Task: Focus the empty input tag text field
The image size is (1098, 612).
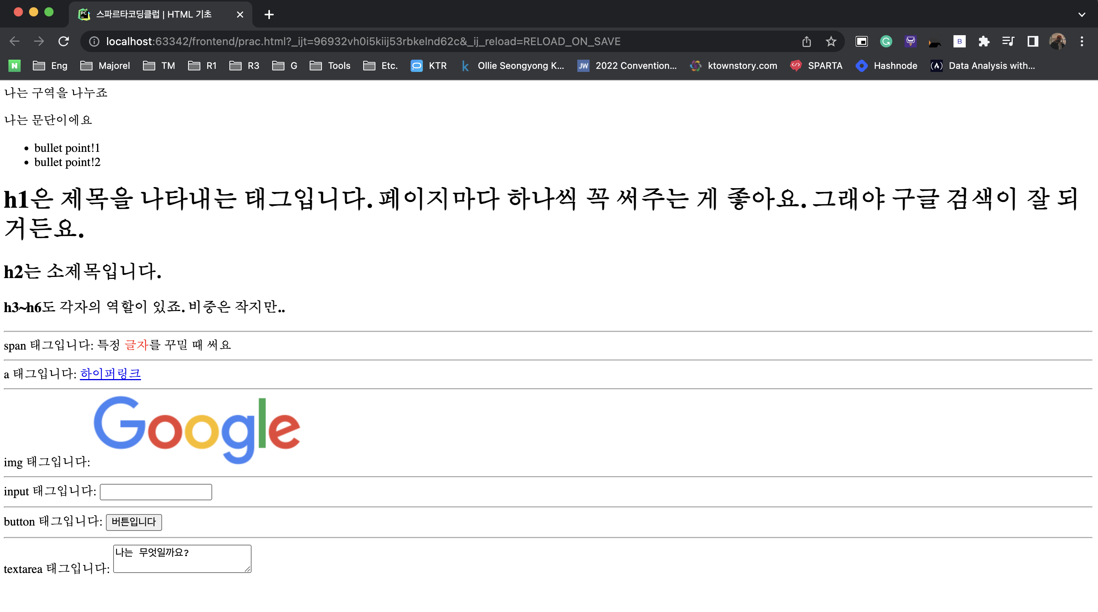Action: click(156, 492)
